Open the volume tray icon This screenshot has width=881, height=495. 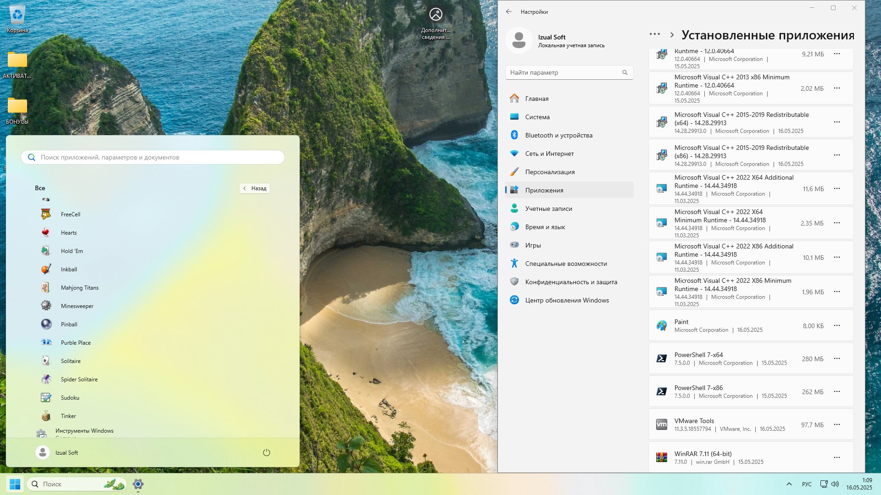coord(835,484)
